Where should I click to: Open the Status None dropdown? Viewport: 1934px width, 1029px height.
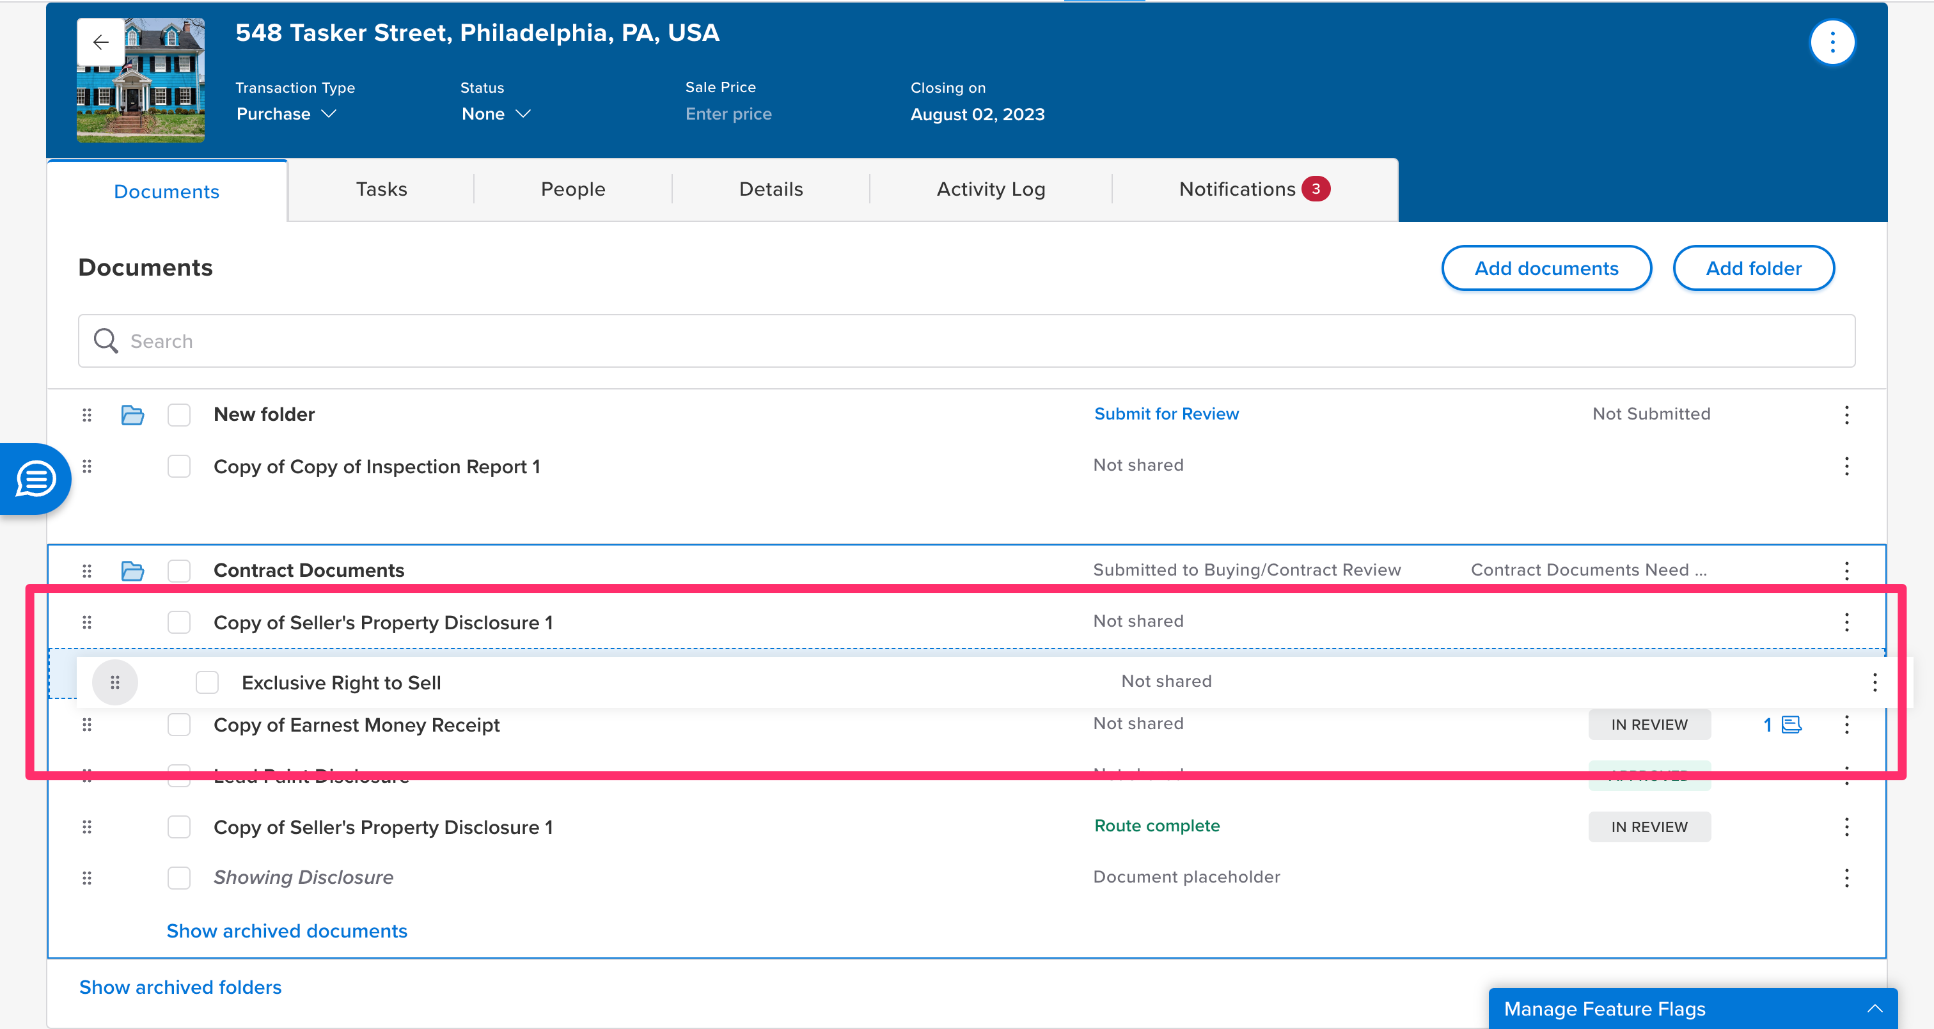(x=496, y=114)
